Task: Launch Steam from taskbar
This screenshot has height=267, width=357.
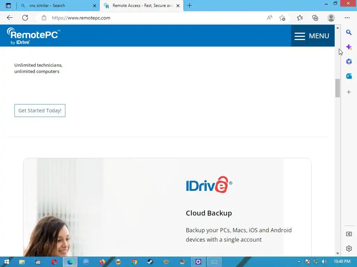Action: pos(150,262)
